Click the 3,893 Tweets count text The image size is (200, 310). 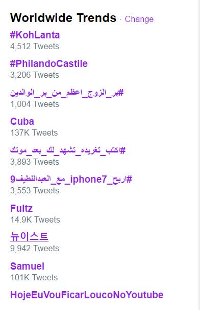[x=35, y=162]
